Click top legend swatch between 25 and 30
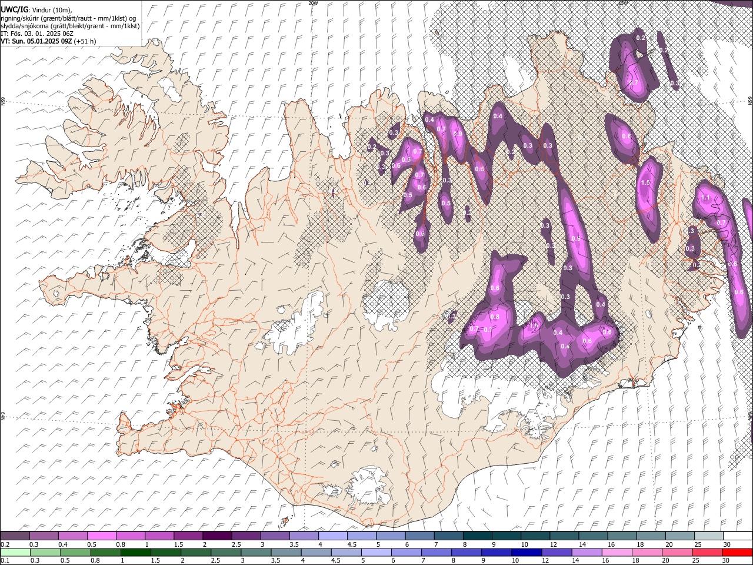753x565 pixels. [709, 536]
